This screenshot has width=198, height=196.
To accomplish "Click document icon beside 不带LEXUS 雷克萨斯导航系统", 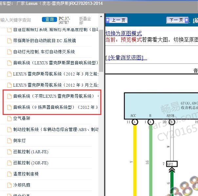I will (10, 96).
